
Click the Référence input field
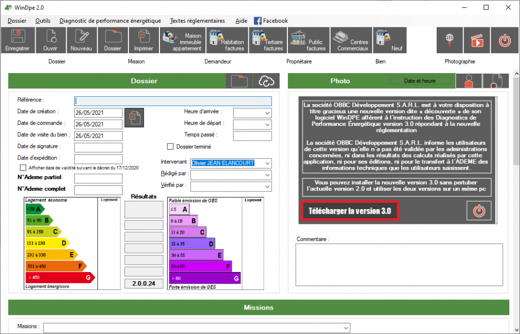point(173,101)
